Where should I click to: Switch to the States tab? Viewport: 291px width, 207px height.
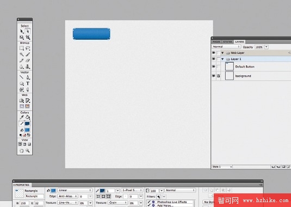pyautogui.click(x=227, y=41)
